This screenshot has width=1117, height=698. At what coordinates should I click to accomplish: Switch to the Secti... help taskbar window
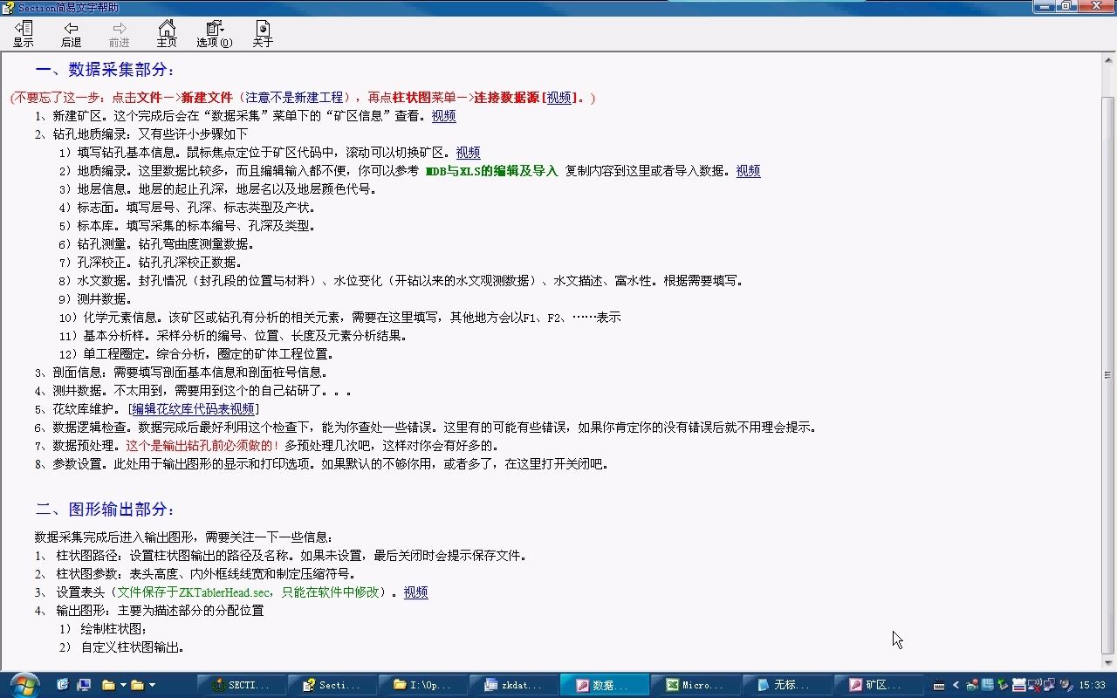coord(332,685)
